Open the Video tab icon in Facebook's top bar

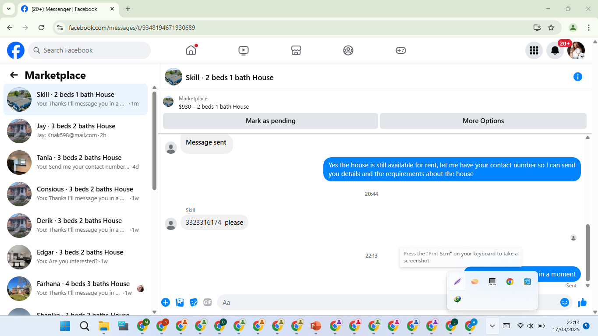[x=244, y=50]
